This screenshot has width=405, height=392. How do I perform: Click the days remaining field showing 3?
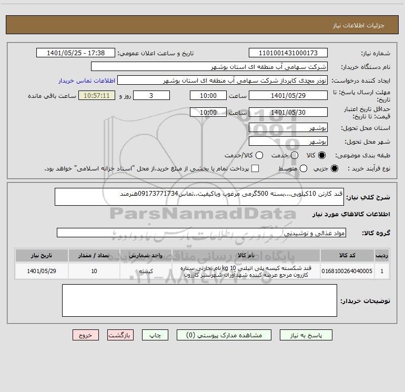tap(151, 96)
